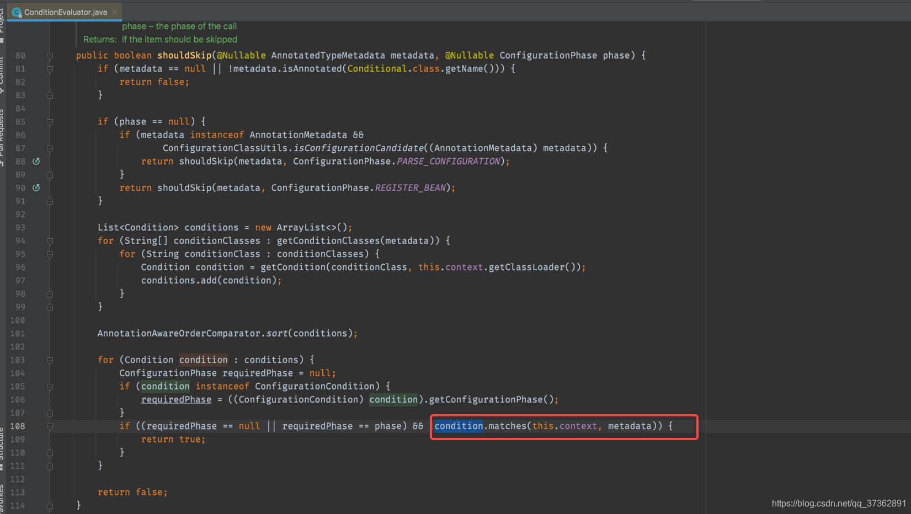
Task: Click 'return false;' on line 113
Action: coord(132,492)
